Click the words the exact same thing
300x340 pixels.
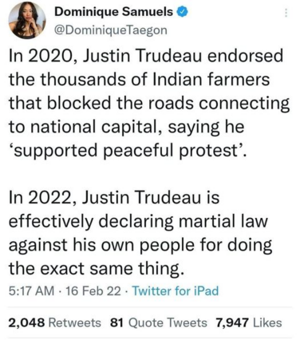click(97, 268)
